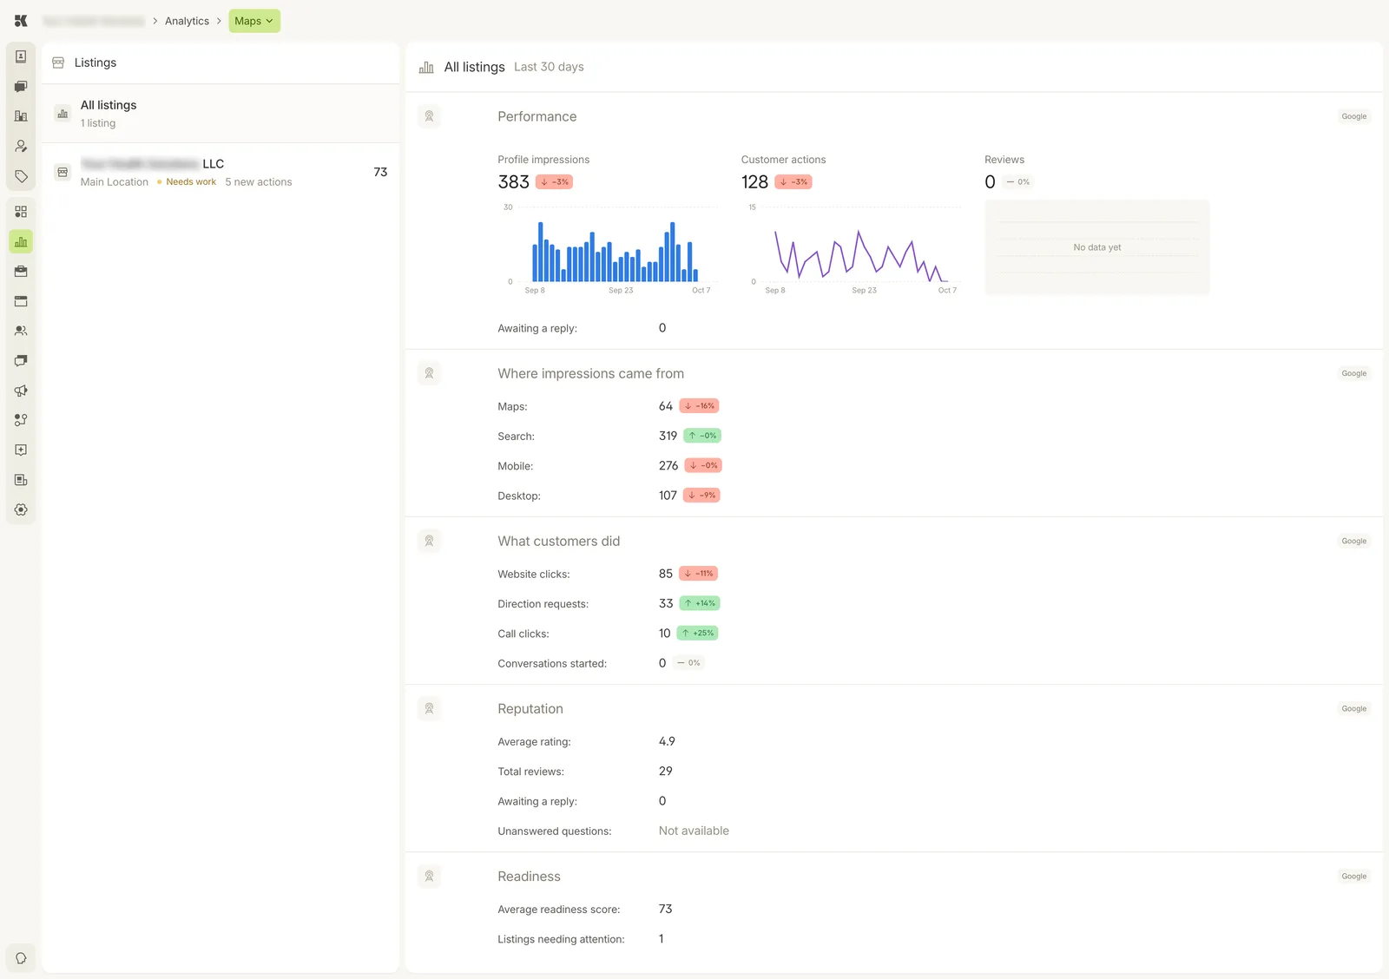The image size is (1389, 979).
Task: Click the support icon at sidebar bottom
Action: pos(21,958)
